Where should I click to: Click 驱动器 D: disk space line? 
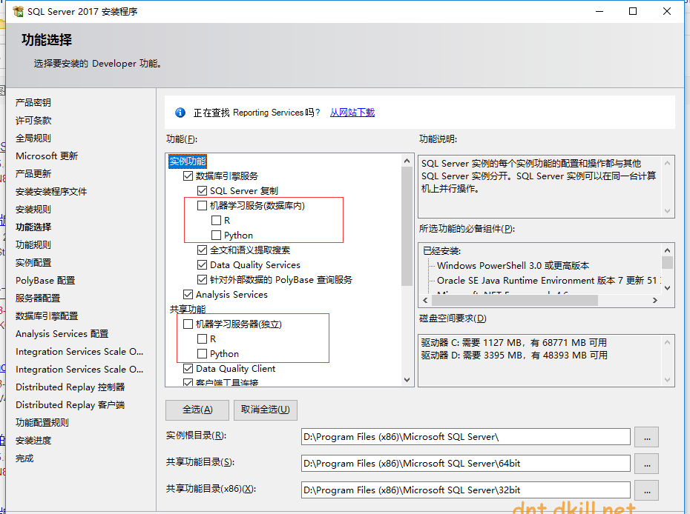click(514, 356)
